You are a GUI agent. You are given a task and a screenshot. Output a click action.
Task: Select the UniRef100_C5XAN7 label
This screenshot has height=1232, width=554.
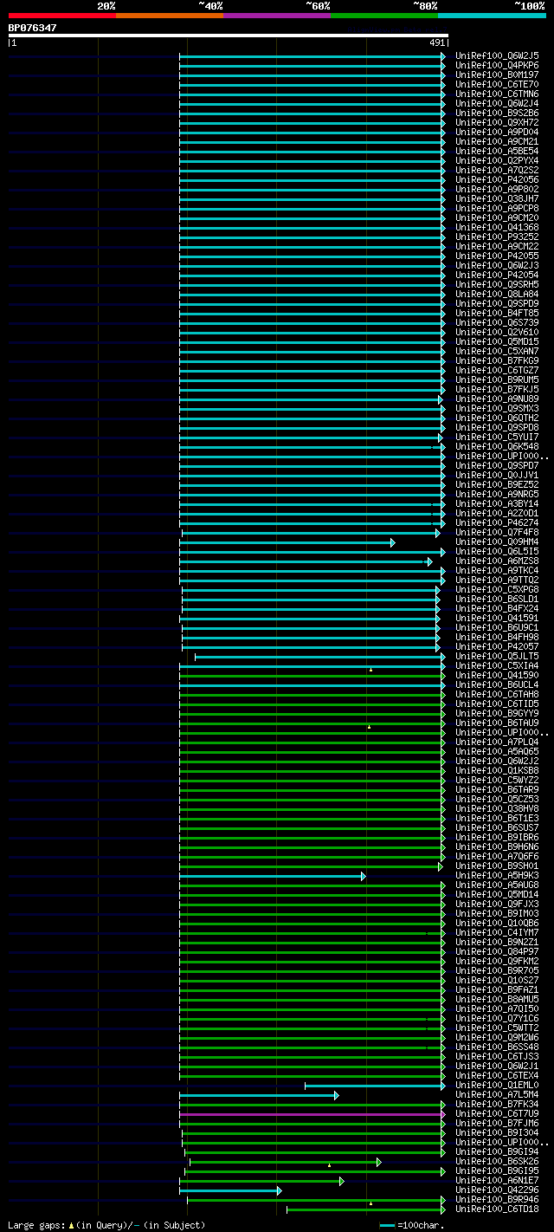497,351
